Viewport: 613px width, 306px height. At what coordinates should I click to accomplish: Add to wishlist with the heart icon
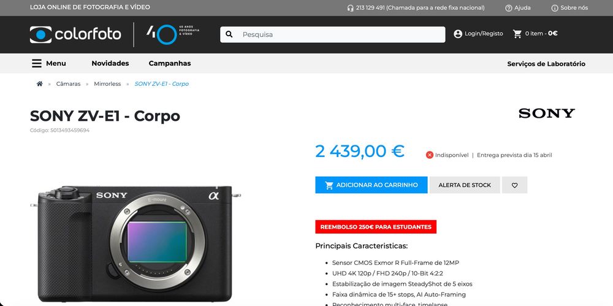(514, 185)
